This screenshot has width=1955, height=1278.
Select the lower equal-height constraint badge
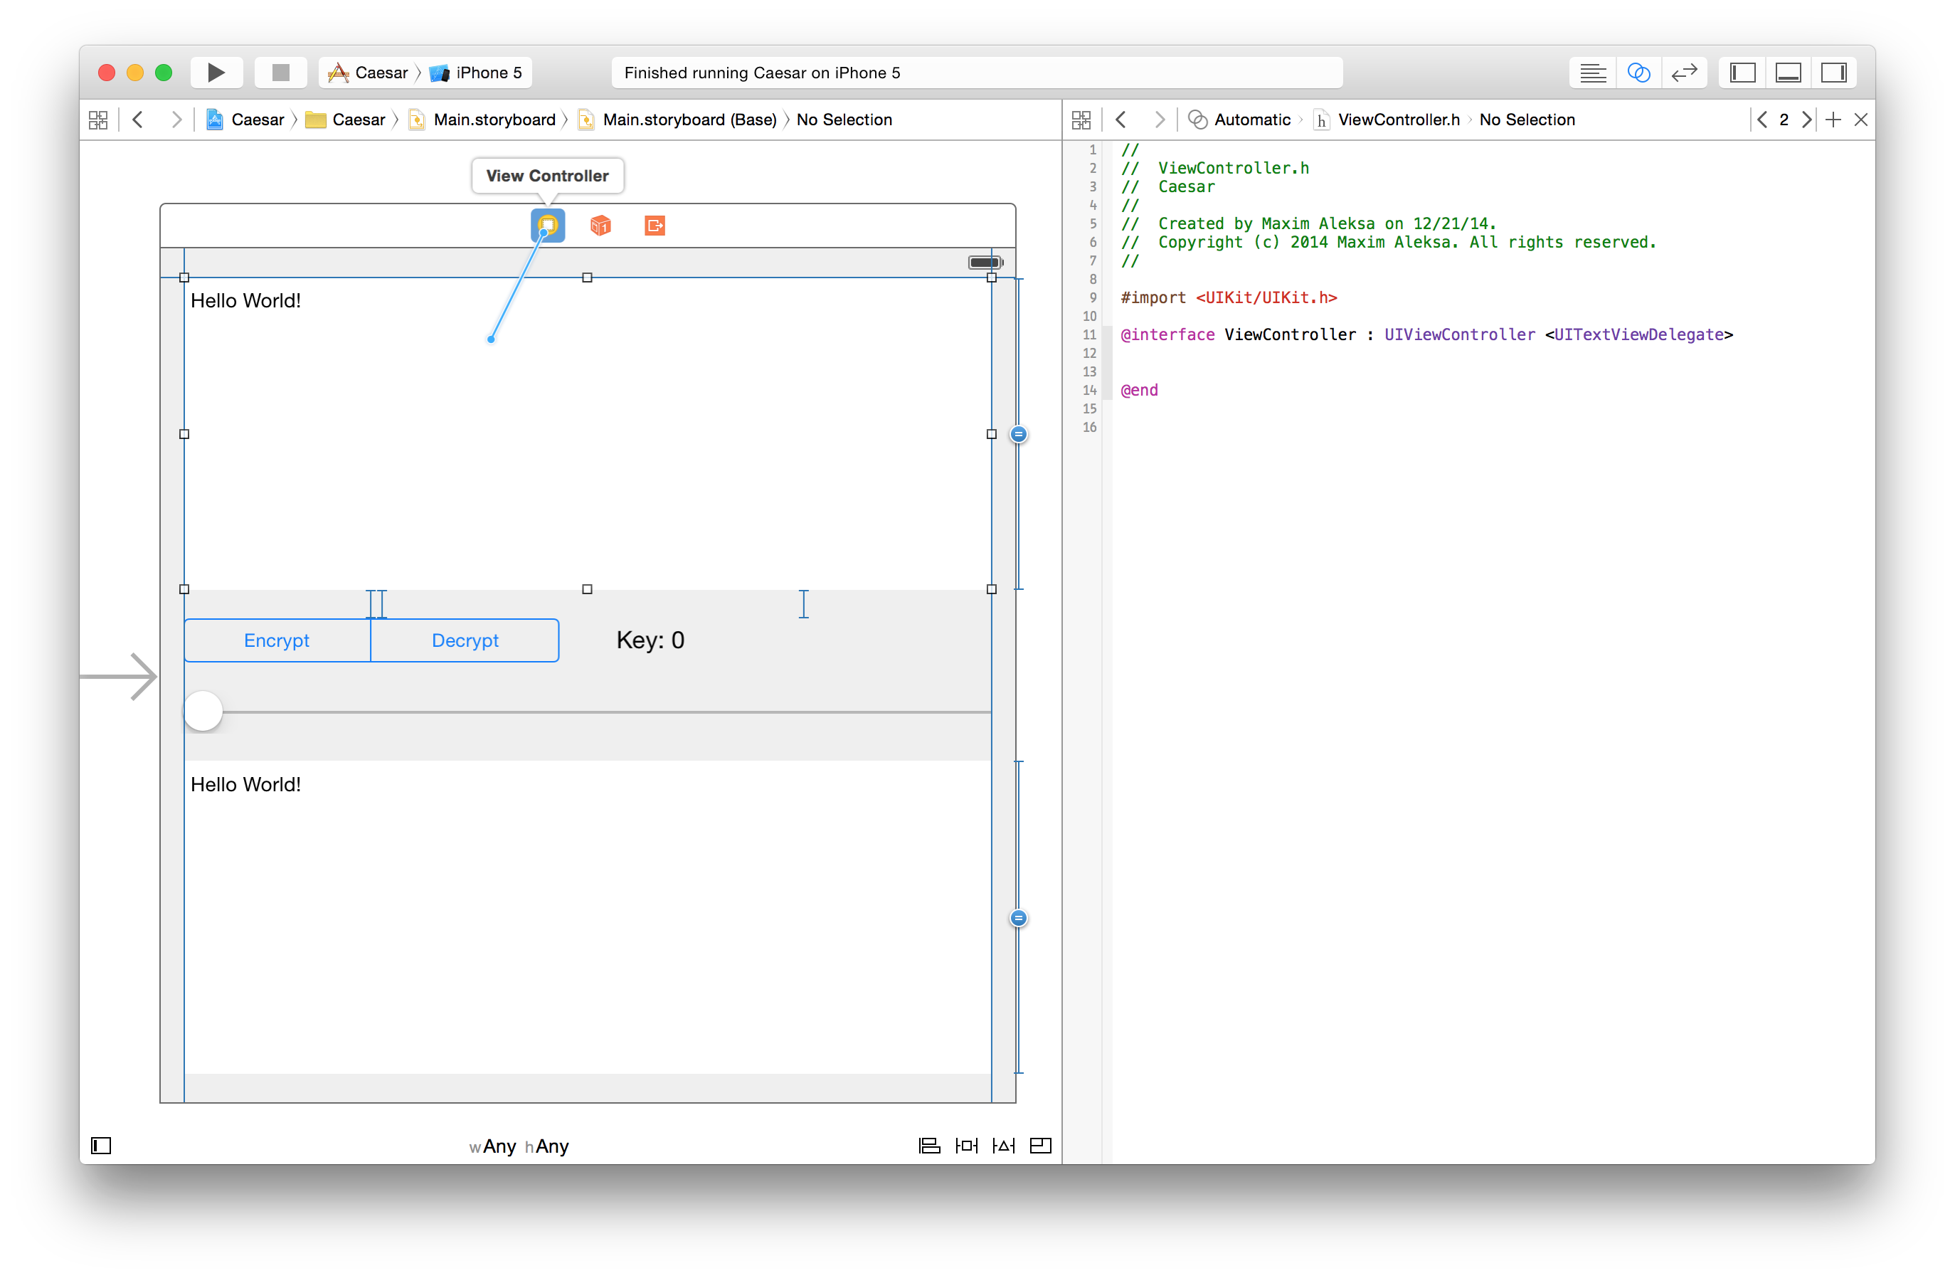pos(1018,918)
